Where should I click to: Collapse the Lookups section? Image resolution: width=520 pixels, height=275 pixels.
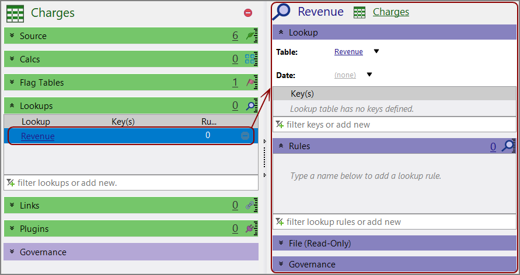pyautogui.click(x=12, y=105)
